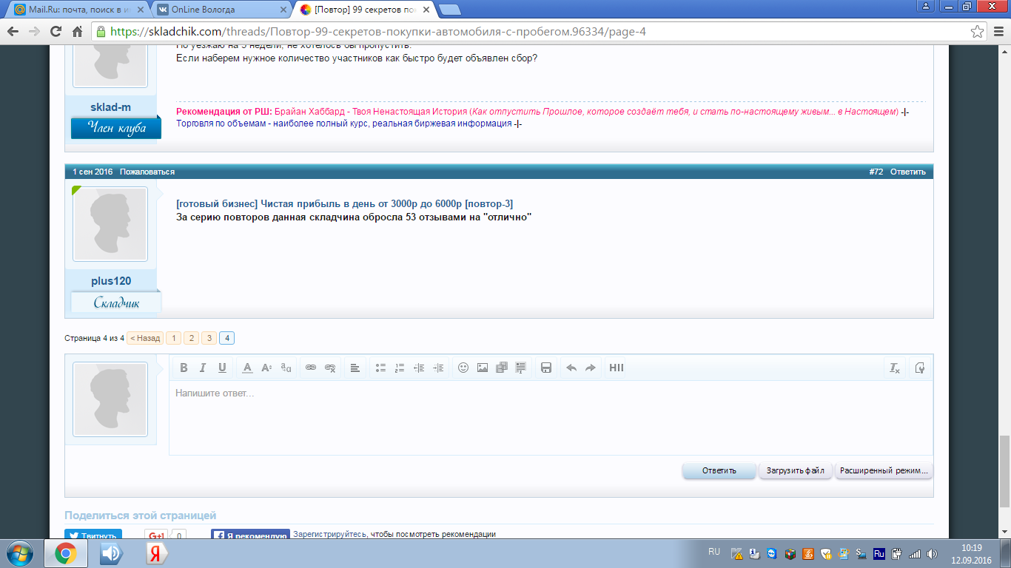Open the system volume tray icon
1011x568 pixels.
click(931, 553)
